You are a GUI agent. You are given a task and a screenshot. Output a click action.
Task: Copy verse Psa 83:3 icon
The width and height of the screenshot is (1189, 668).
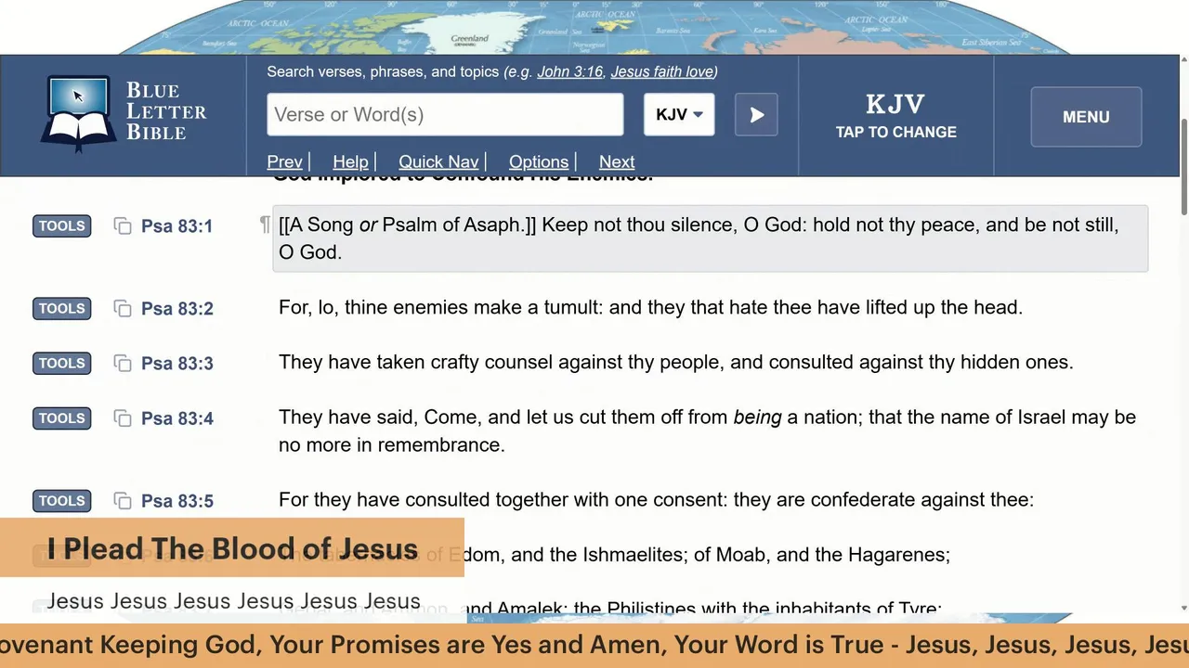click(123, 363)
